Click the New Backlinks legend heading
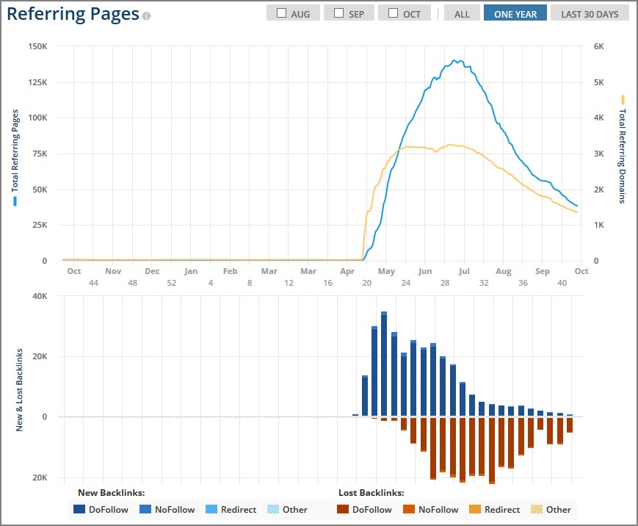Viewport: 638px width, 526px height. (x=112, y=493)
